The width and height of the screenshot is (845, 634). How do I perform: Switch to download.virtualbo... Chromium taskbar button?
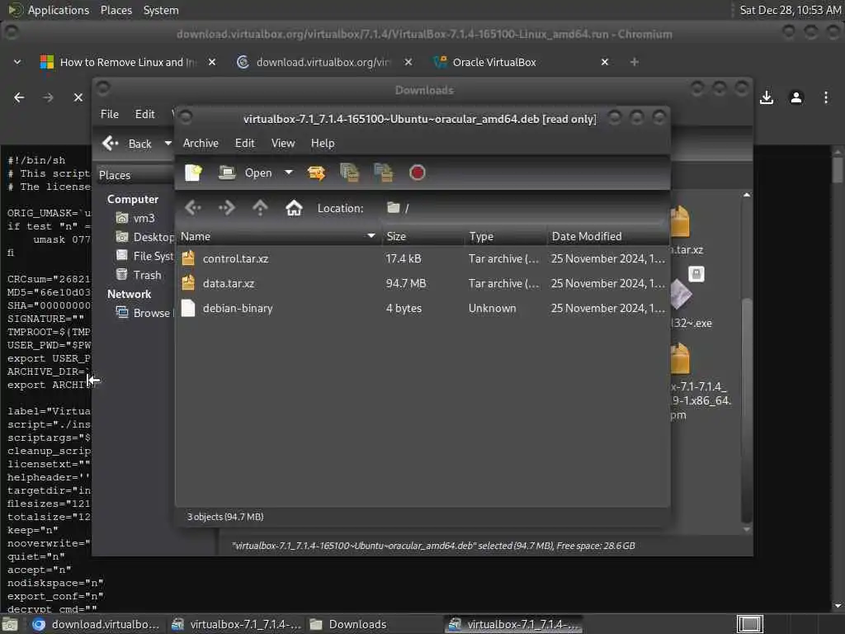96,624
